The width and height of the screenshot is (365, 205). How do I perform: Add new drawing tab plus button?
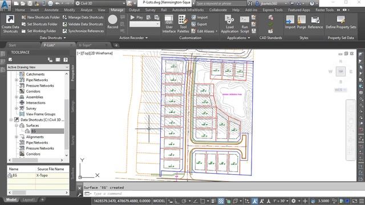pyautogui.click(x=116, y=45)
